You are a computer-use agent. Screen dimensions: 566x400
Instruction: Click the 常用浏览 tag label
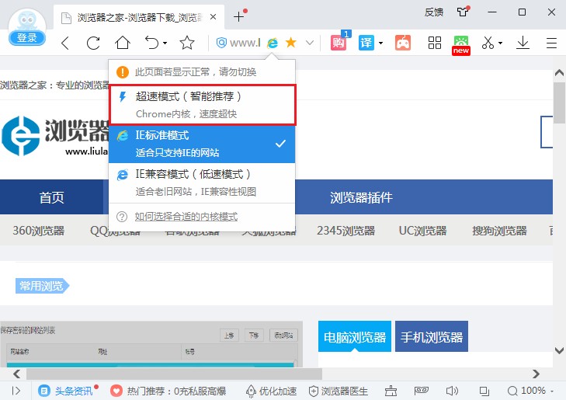tap(42, 286)
